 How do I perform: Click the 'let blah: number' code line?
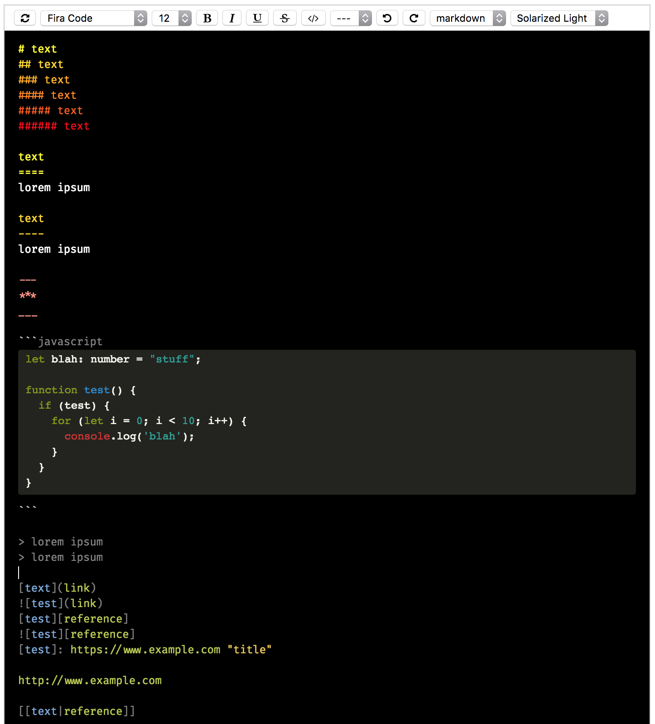(x=113, y=359)
